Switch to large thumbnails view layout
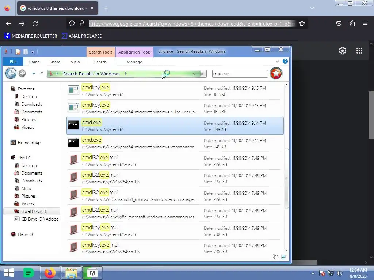374x280 pixels. coord(283,257)
